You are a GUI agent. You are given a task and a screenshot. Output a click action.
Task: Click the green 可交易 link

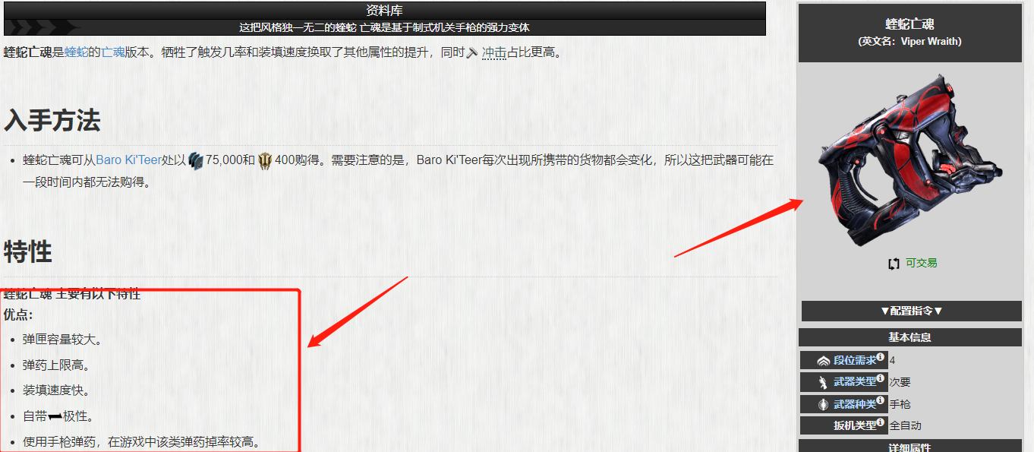tap(921, 263)
